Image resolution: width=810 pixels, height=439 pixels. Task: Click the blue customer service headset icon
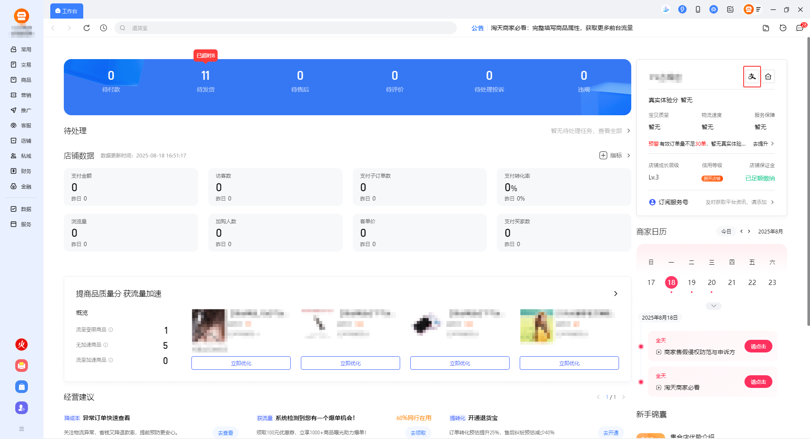[714, 9]
